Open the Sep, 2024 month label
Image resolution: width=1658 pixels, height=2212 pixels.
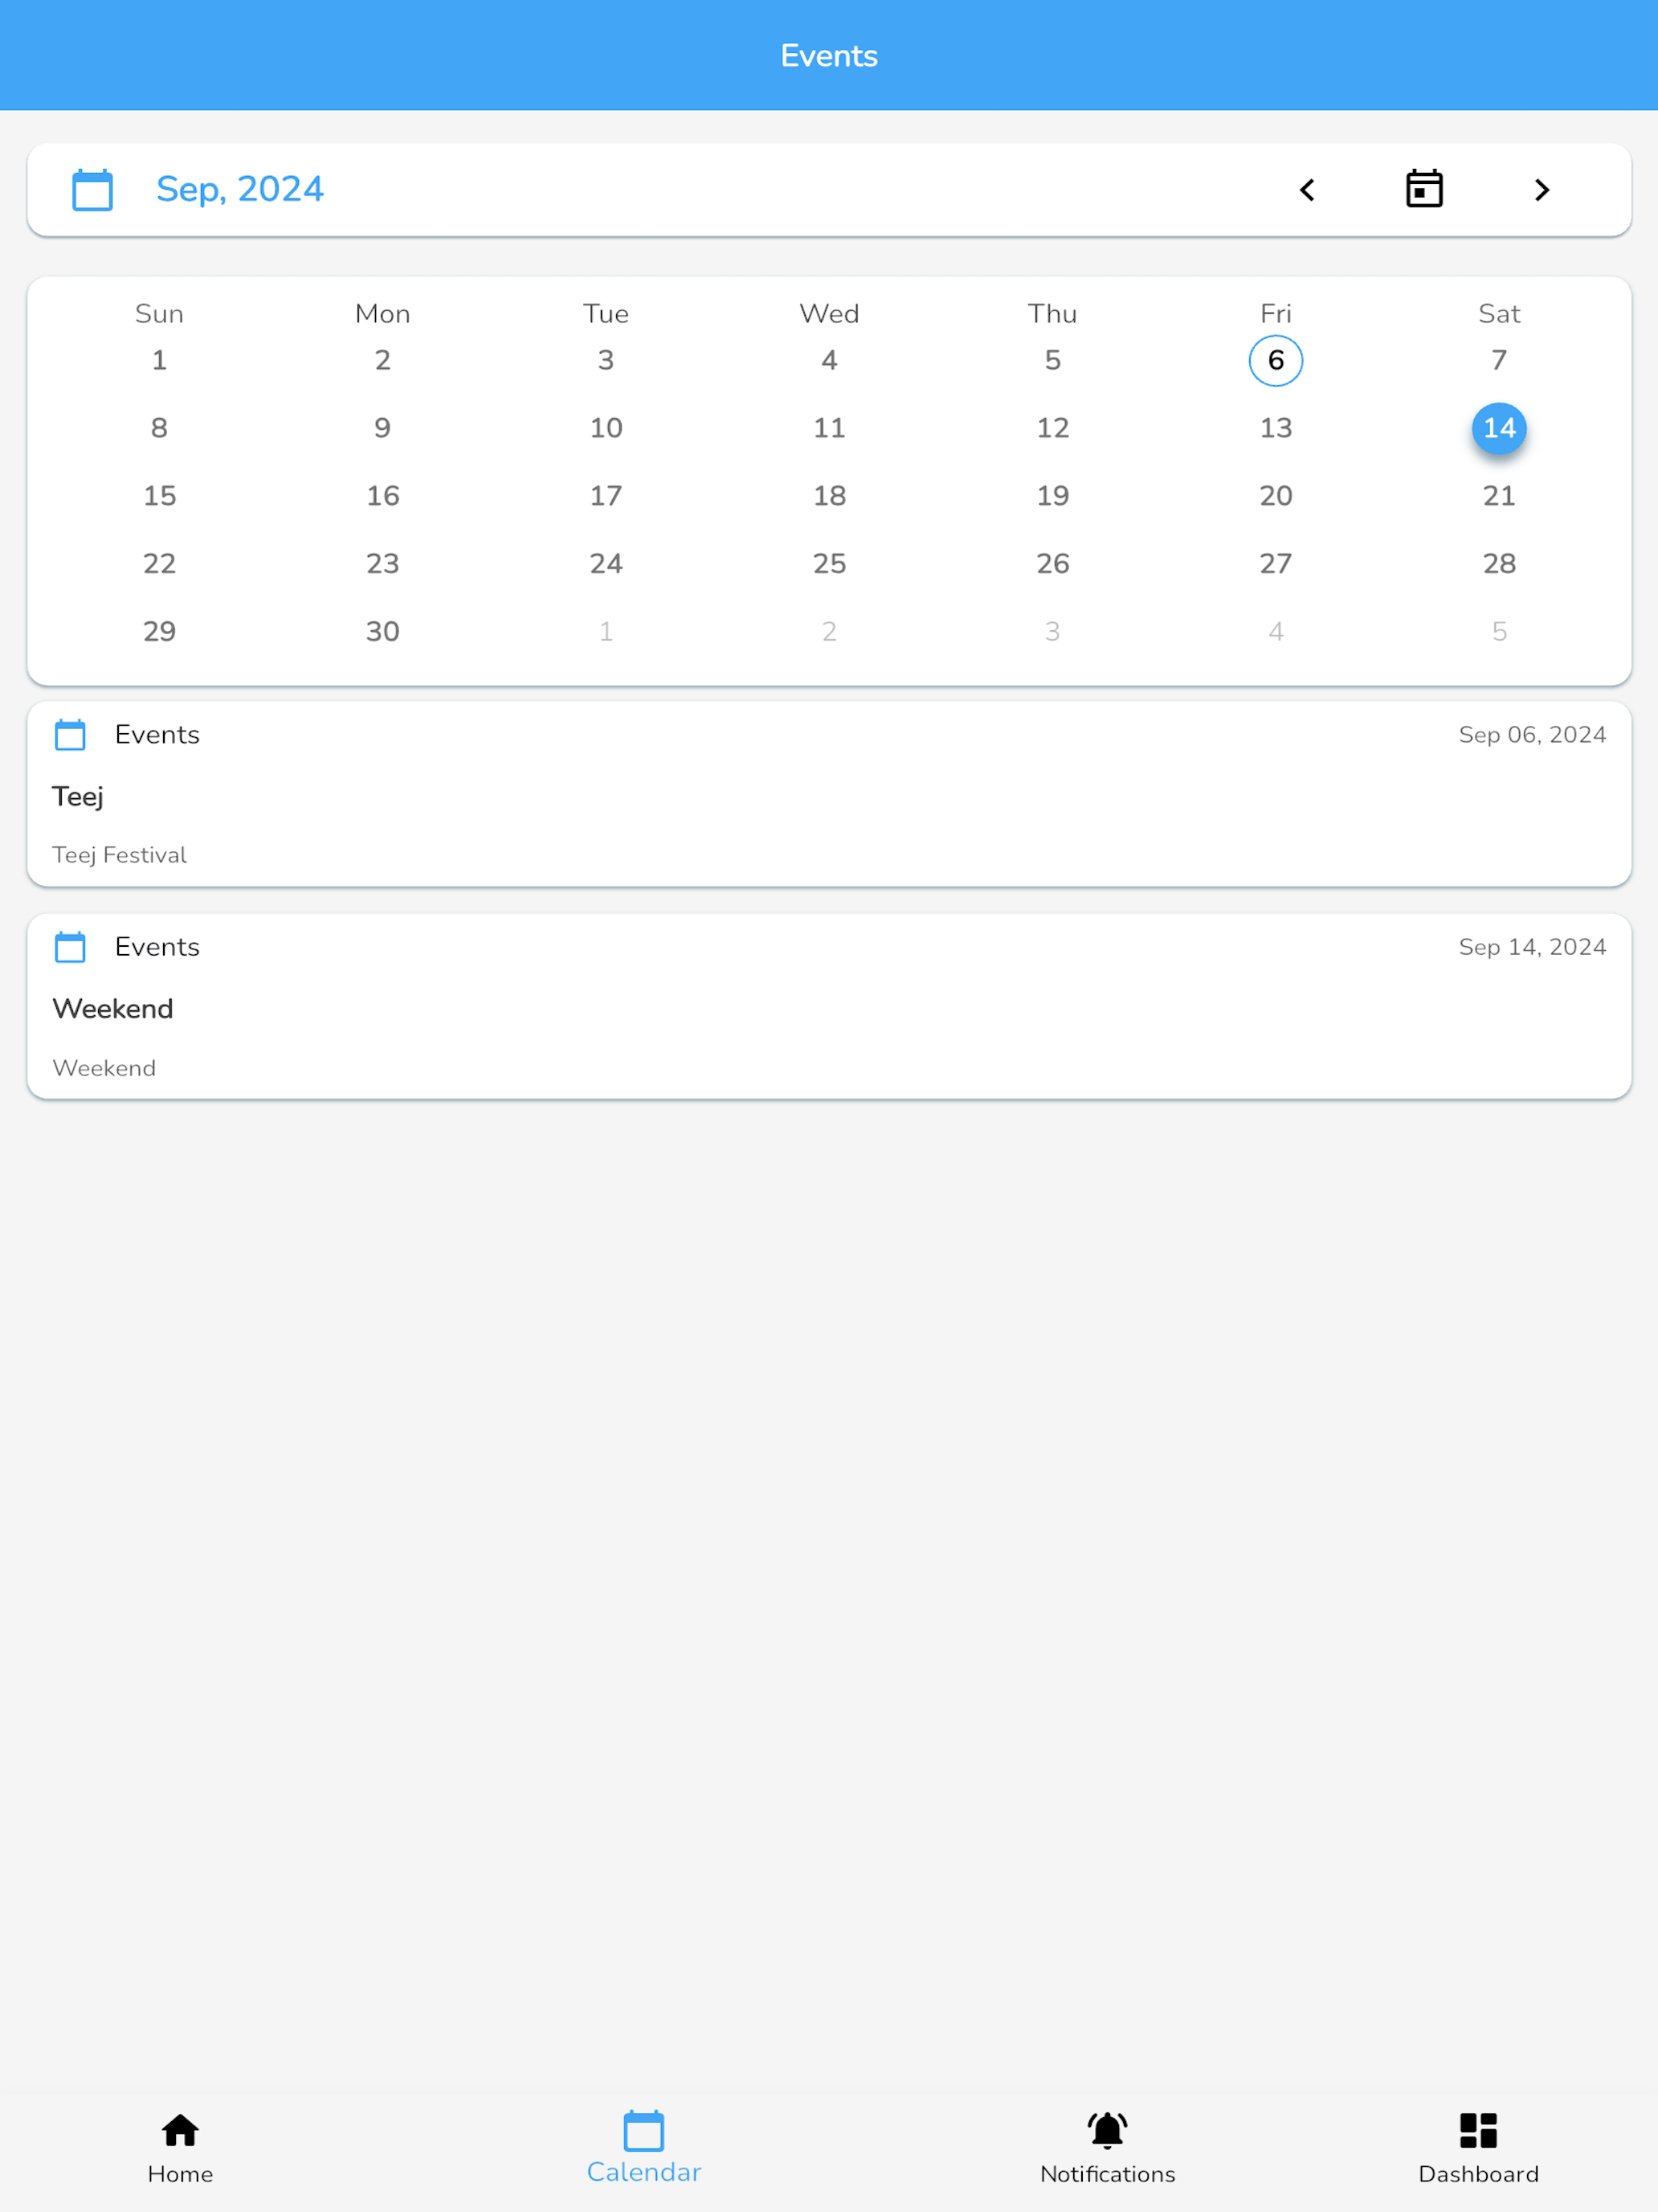[x=240, y=189]
